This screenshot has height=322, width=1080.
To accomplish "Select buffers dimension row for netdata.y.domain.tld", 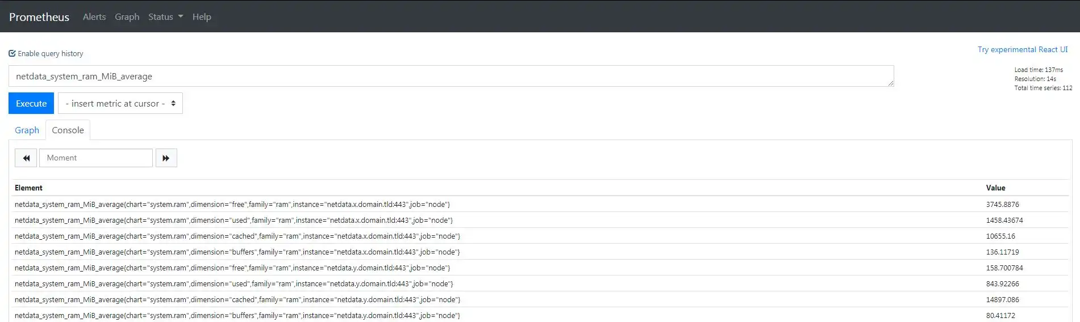I will click(540, 315).
